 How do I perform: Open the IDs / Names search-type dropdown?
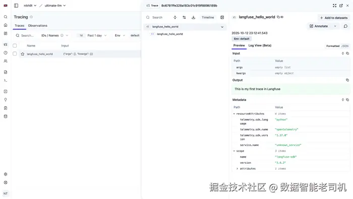tap(54, 35)
